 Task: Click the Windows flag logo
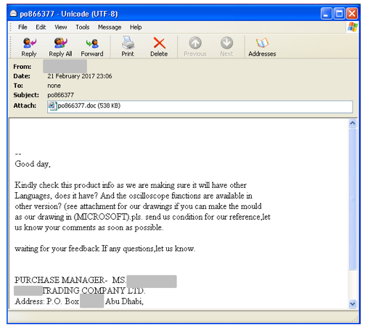point(353,27)
